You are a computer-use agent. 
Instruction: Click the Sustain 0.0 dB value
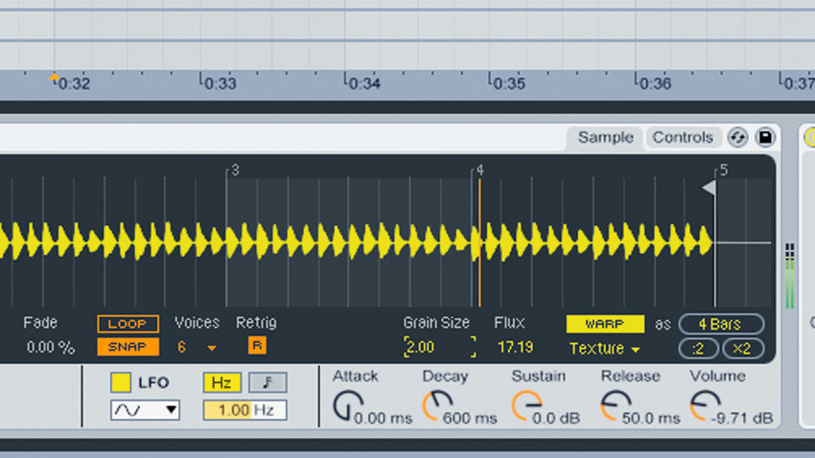coord(555,418)
